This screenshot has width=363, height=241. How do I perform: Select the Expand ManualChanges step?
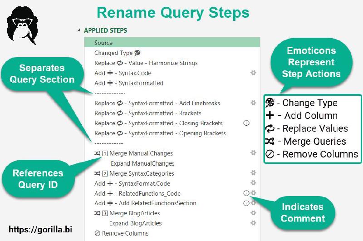click(x=172, y=163)
